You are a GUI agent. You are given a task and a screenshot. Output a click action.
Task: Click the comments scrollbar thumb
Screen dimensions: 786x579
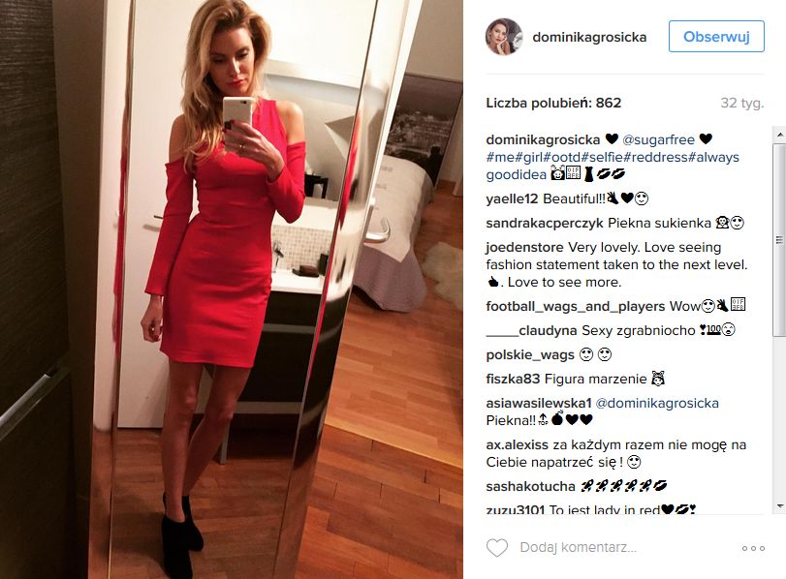click(x=779, y=240)
